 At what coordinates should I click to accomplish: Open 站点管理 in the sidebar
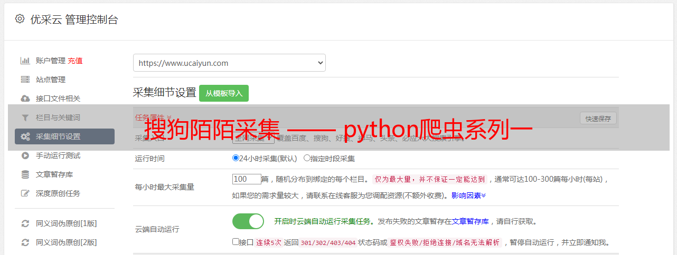pos(51,80)
